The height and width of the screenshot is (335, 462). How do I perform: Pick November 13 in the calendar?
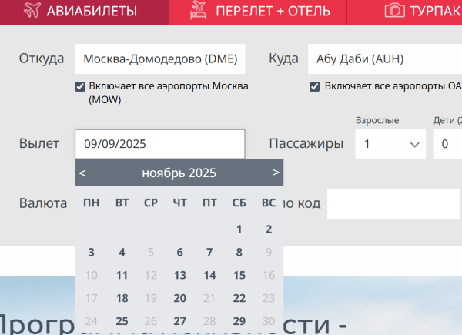(x=180, y=275)
